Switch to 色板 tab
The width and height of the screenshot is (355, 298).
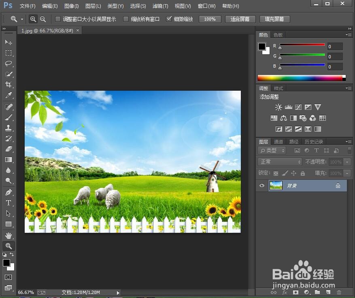(278, 35)
